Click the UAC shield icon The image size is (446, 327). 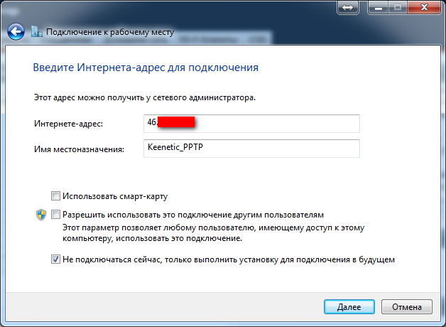(41, 214)
